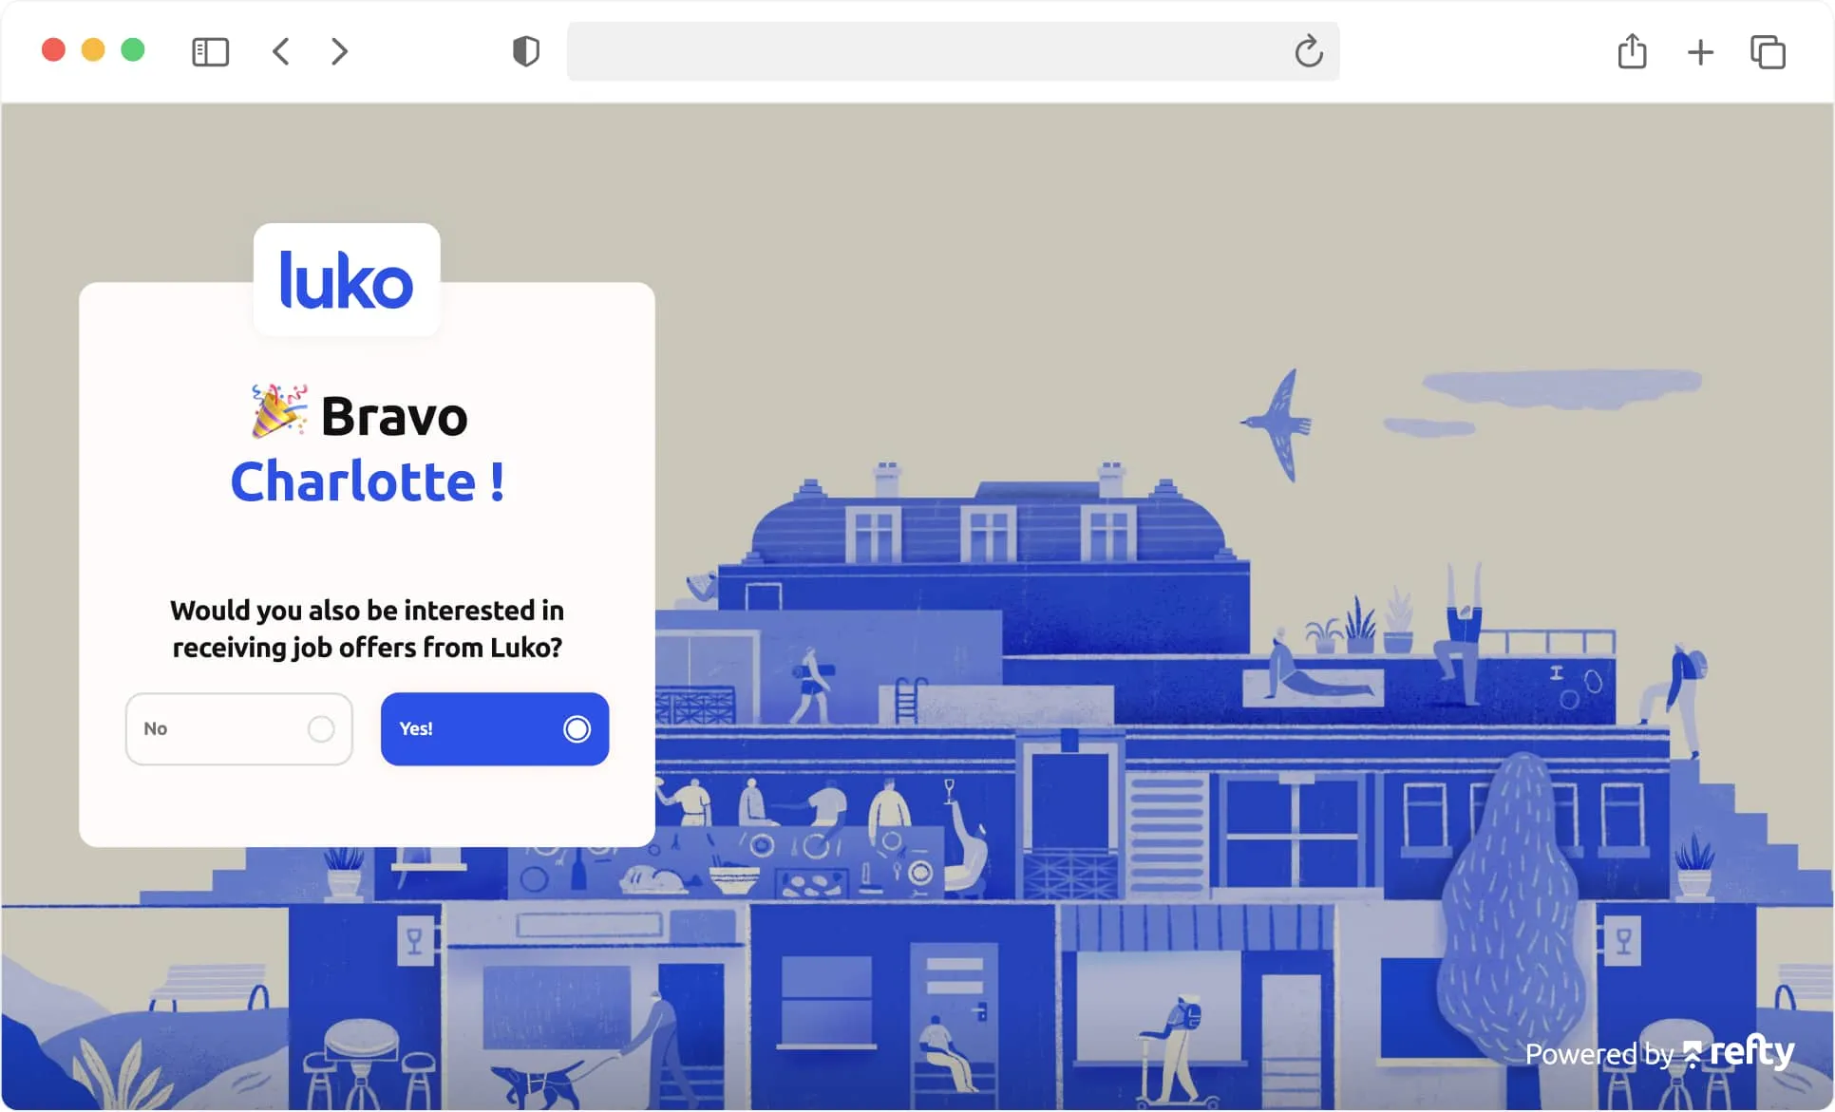
Task: Open the refty logo link
Action: [1739, 1051]
